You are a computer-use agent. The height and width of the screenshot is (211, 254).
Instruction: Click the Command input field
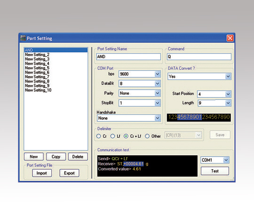point(199,57)
